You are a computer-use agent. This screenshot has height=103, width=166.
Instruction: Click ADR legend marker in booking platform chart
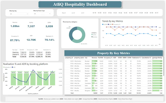(13, 67)
